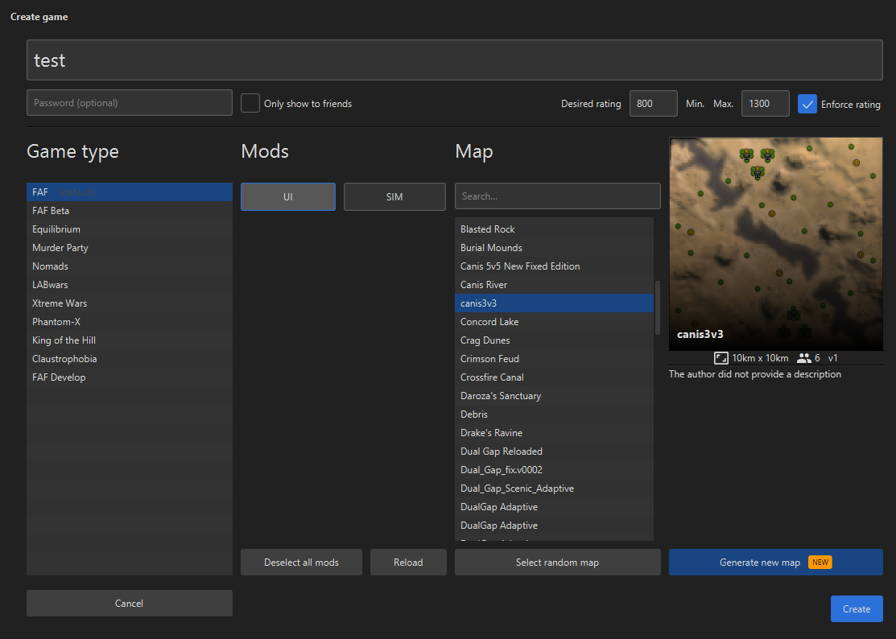Click the game title field containing test
Screen dimensions: 896x639
(454, 60)
